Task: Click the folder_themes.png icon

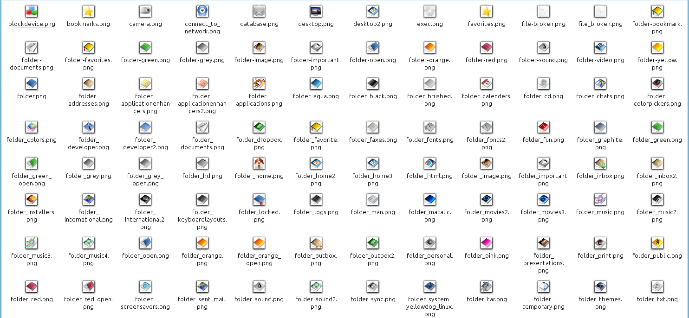Action: (600, 286)
